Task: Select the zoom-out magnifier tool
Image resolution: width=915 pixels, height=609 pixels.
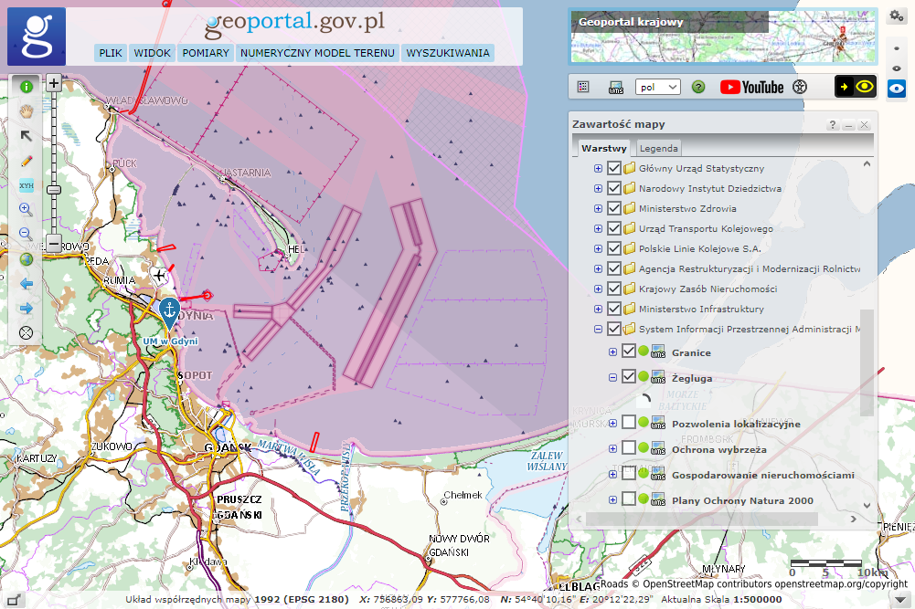Action: [27, 235]
